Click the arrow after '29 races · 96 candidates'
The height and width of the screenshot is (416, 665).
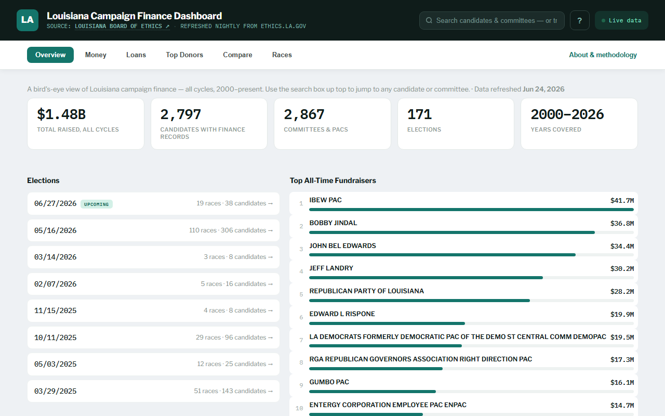[270, 337]
